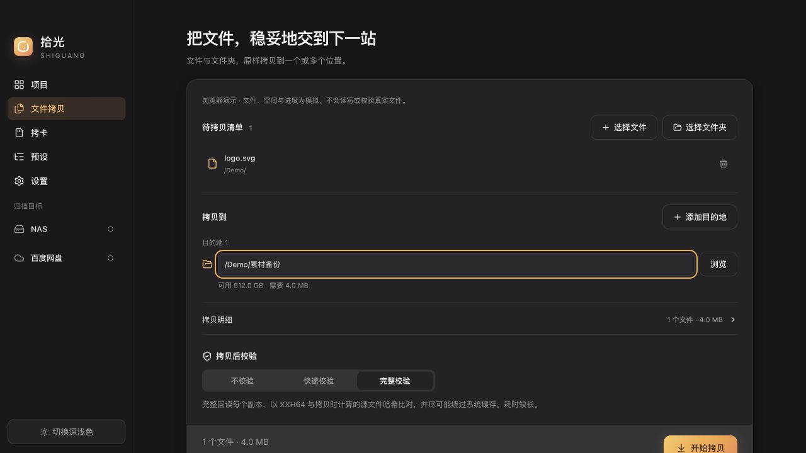Click the 添加目的地 button

click(x=700, y=217)
